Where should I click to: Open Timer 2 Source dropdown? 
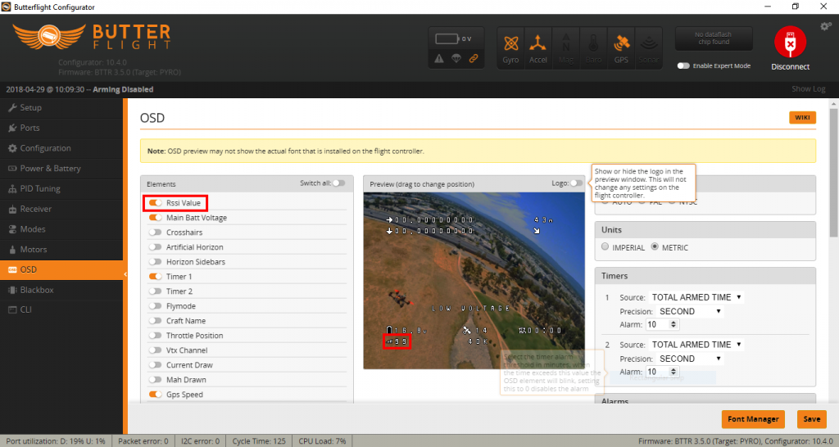[696, 345]
